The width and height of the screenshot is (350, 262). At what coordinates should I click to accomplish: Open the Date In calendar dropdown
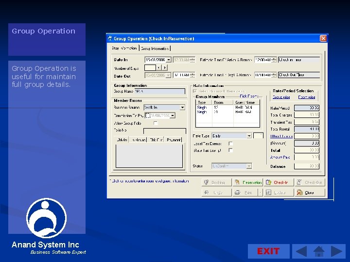(168, 60)
